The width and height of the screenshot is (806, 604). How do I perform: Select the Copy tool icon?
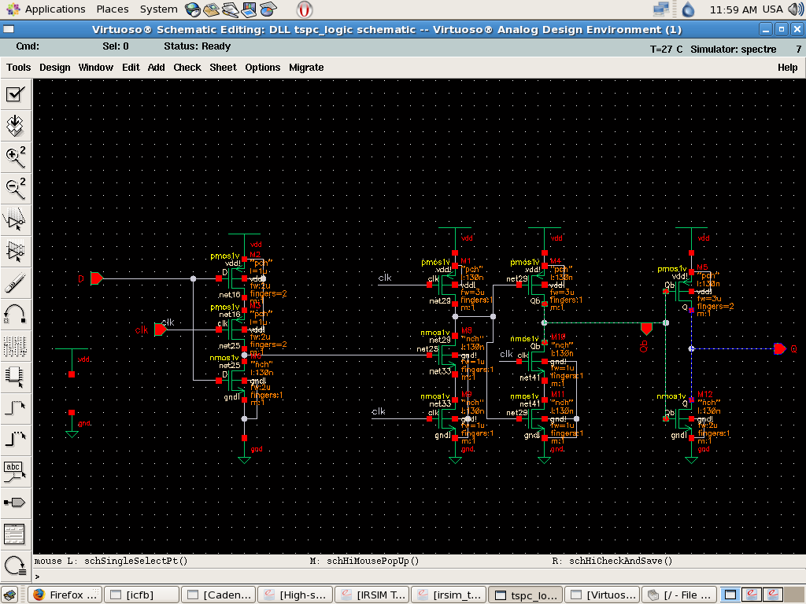[16, 251]
